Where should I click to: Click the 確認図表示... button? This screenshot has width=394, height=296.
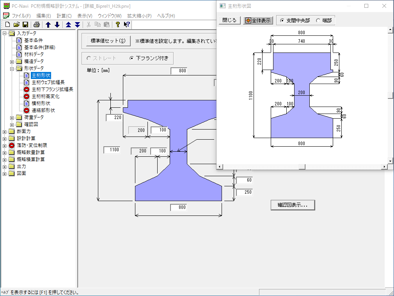pyautogui.click(x=293, y=205)
